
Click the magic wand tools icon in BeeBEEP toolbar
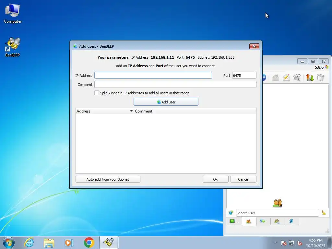click(297, 77)
